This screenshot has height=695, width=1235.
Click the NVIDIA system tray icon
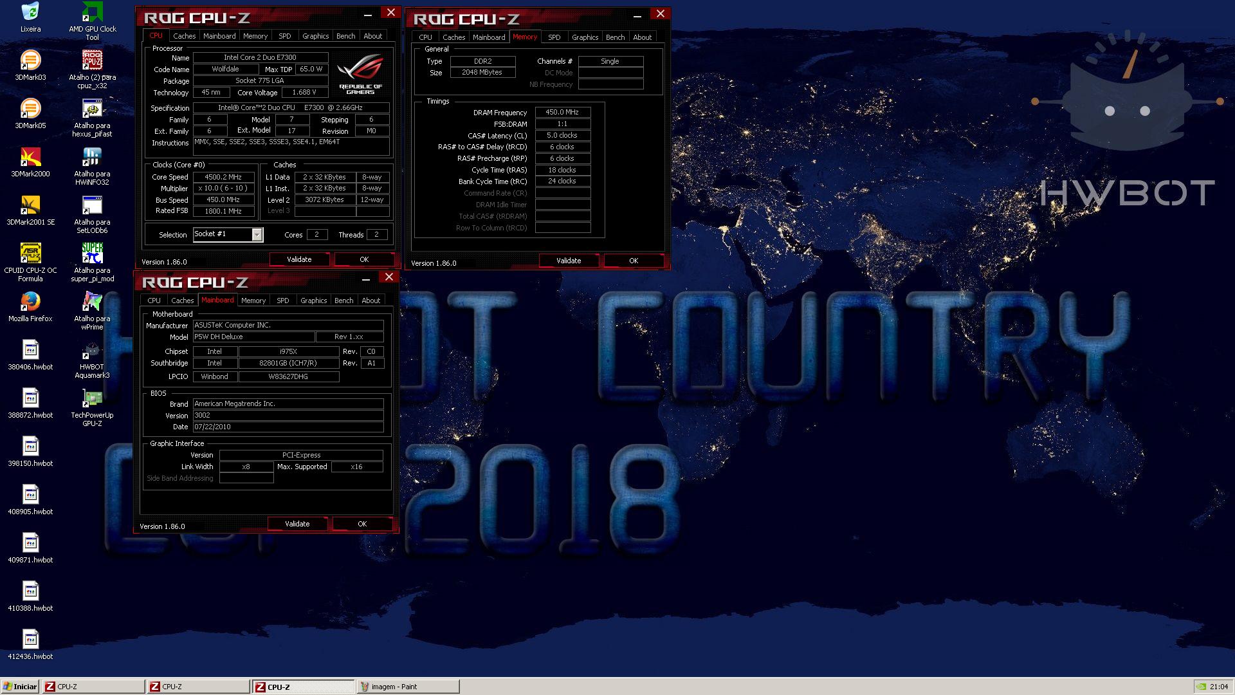tap(1200, 687)
